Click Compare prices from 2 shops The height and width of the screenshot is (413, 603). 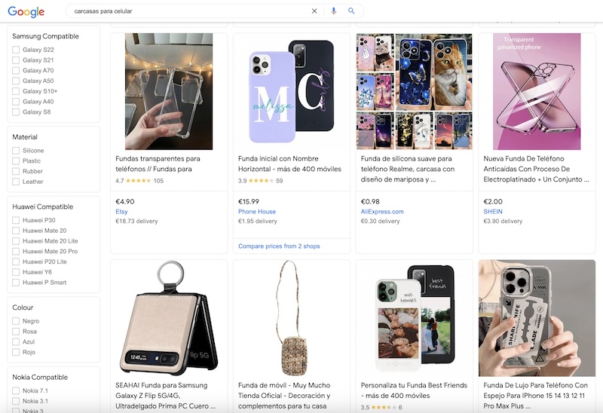point(279,246)
